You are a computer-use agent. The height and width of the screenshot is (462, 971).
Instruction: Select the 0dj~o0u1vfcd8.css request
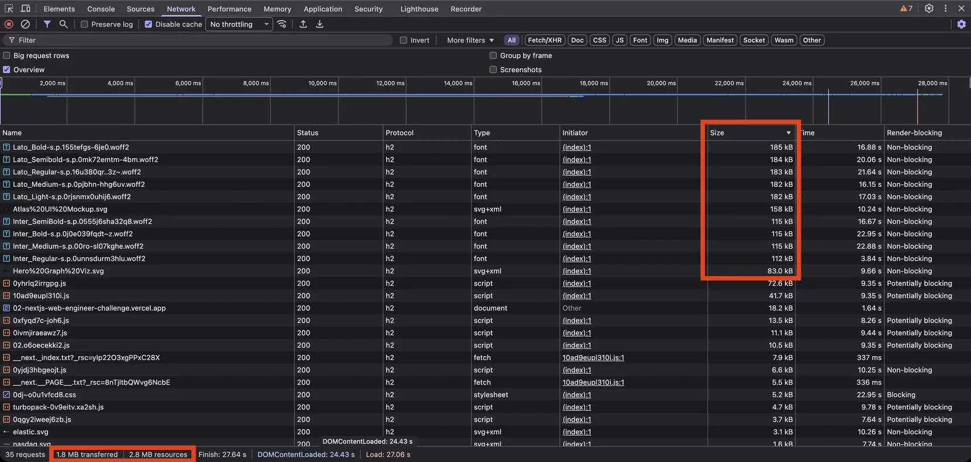point(44,395)
